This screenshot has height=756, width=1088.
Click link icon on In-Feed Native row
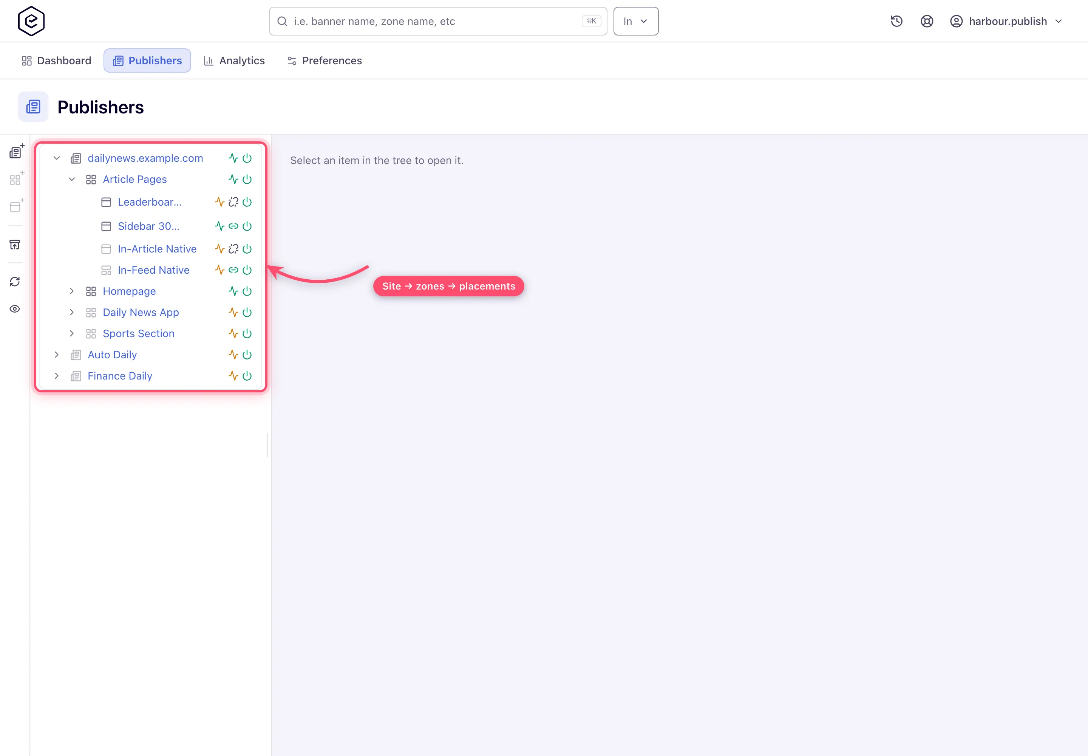coord(233,270)
